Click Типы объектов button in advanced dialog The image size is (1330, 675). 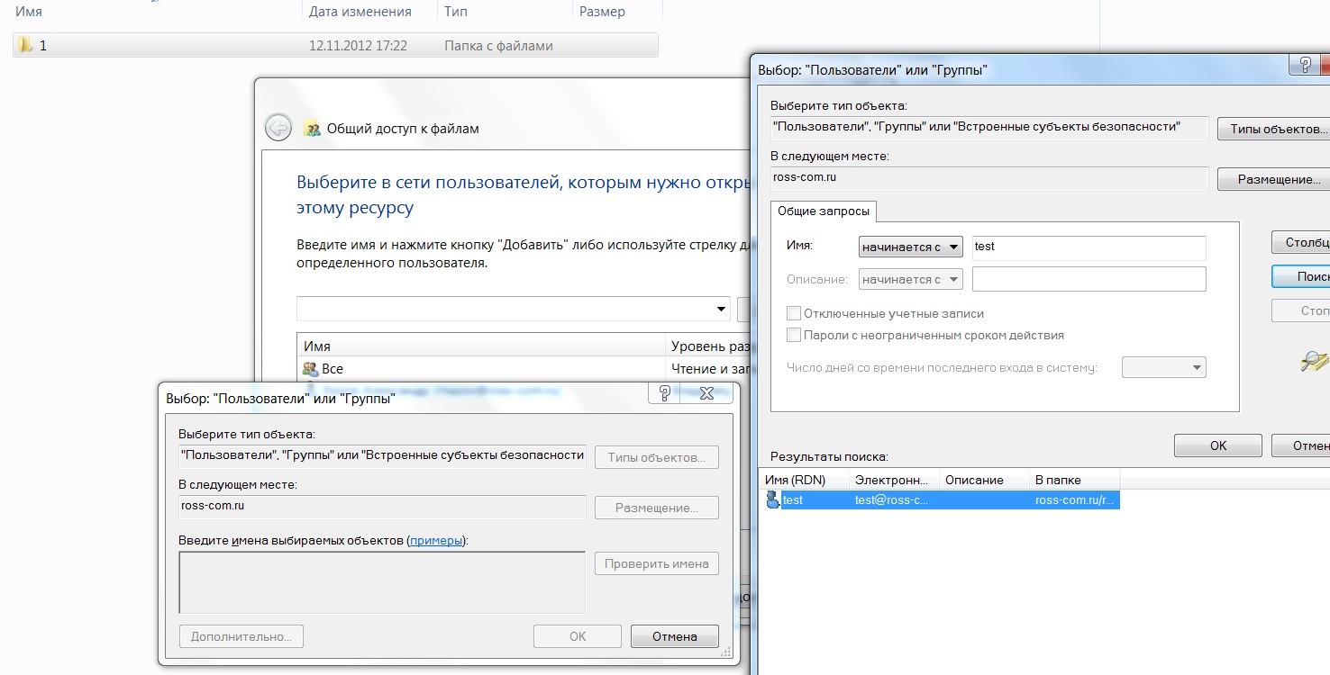[x=1273, y=129]
